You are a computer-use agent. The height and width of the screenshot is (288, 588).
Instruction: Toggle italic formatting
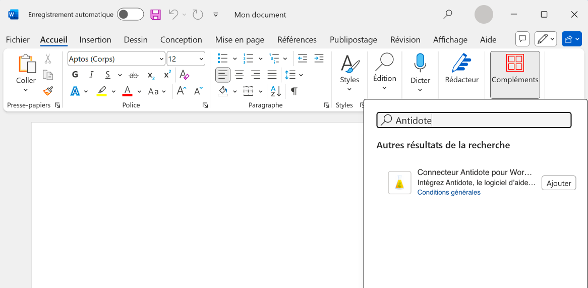pos(91,75)
